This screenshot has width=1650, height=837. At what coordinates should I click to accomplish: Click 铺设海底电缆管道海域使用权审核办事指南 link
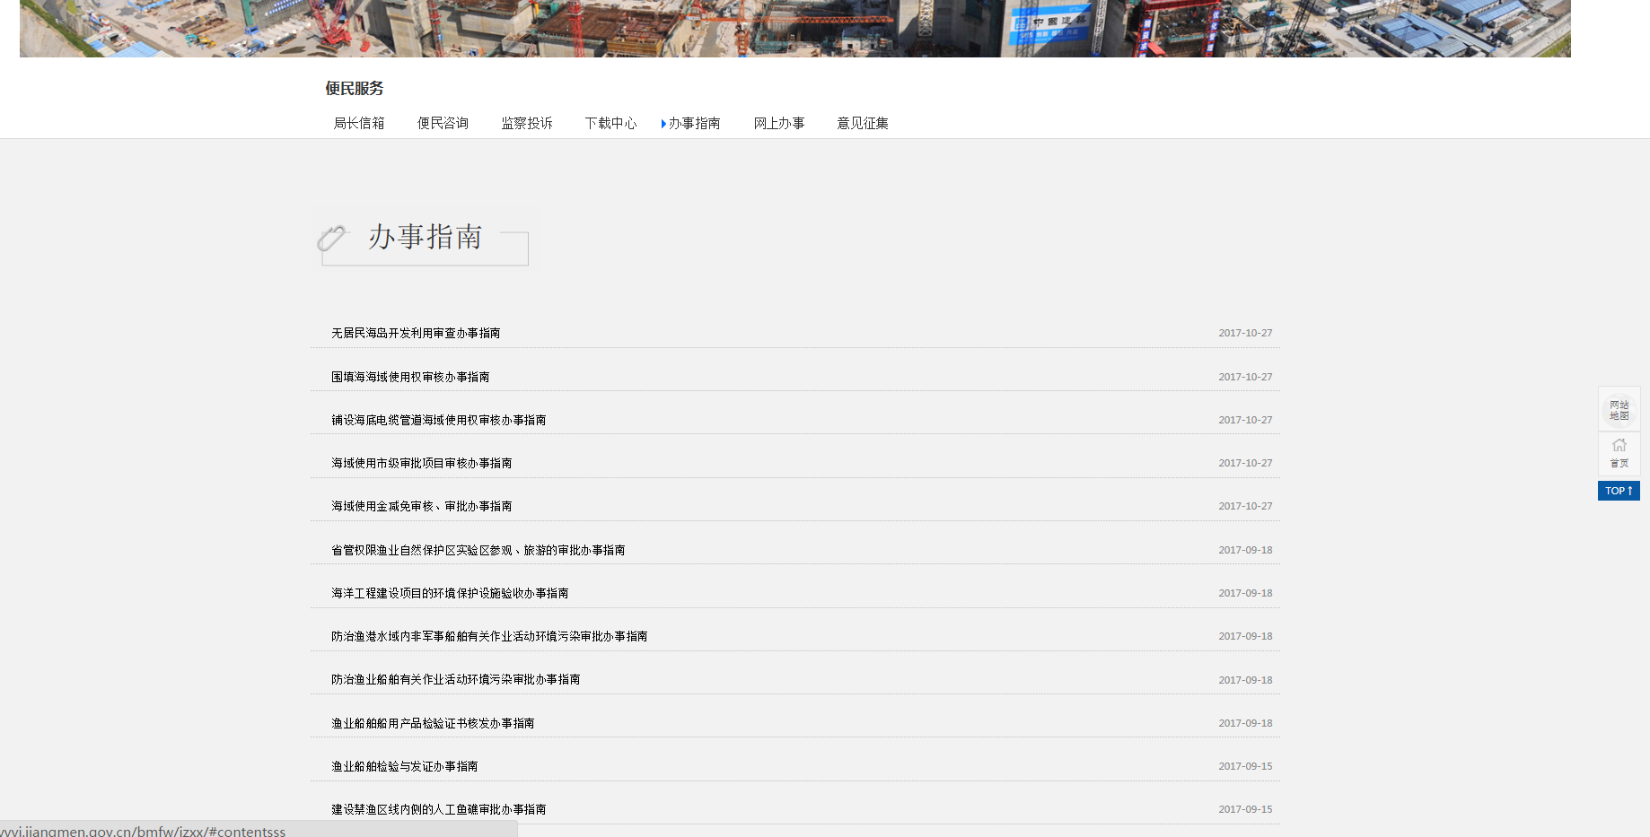tap(438, 420)
